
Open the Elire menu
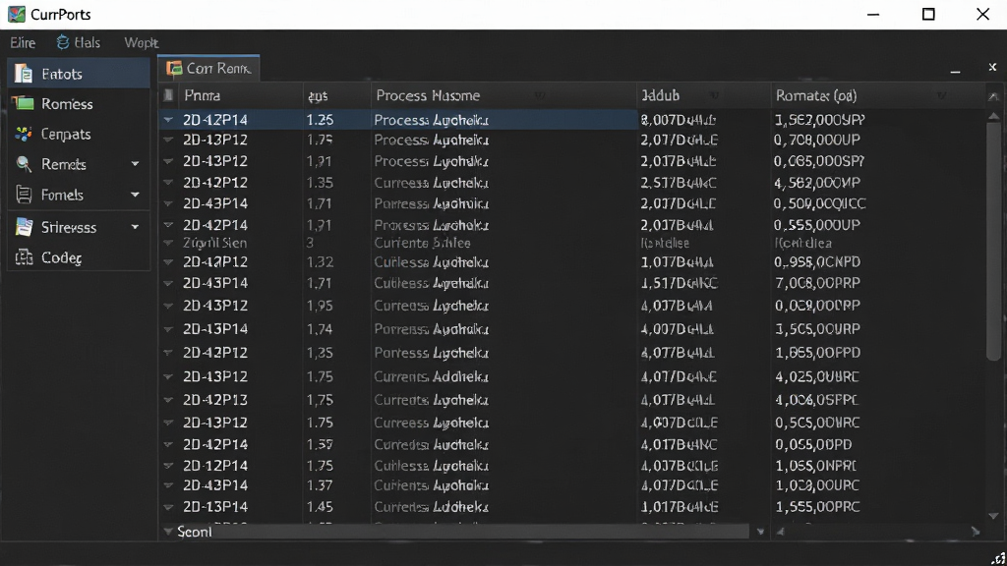click(x=23, y=43)
